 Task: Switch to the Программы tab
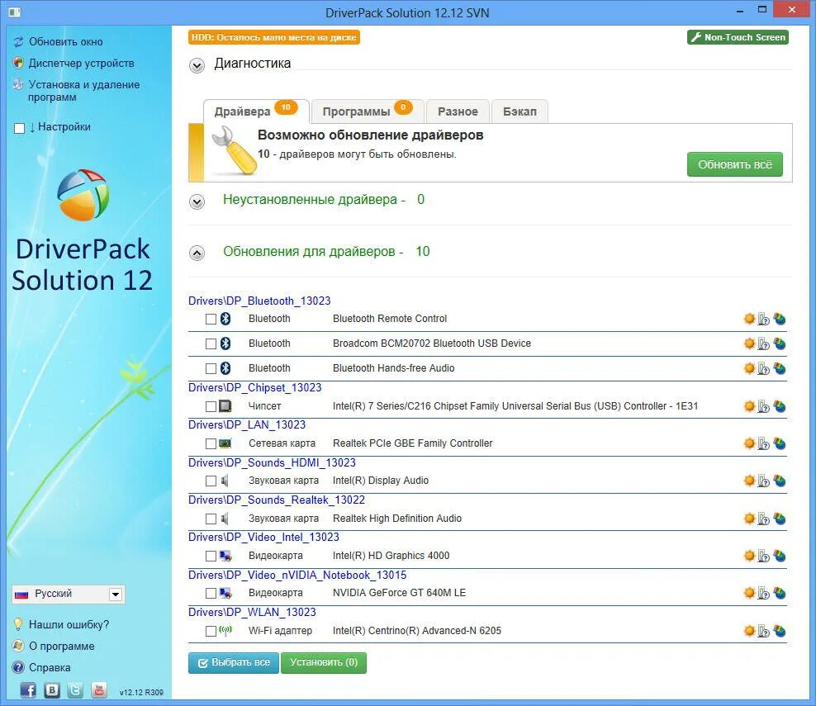click(x=368, y=111)
